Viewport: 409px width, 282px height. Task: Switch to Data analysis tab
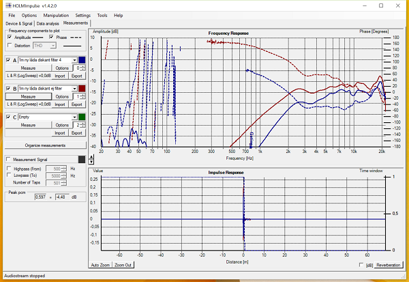pos(48,23)
